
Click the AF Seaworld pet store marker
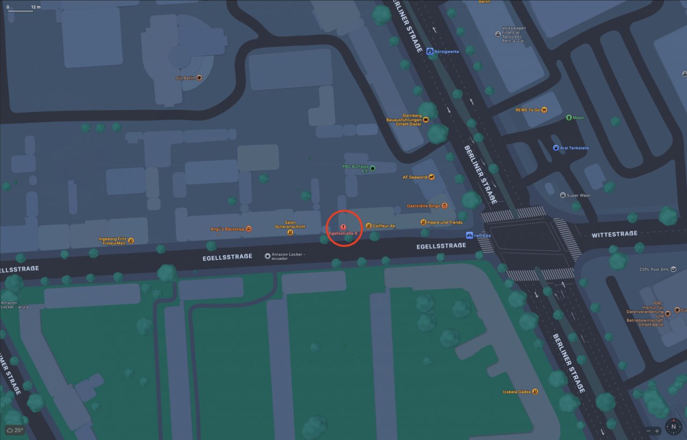pos(432,177)
